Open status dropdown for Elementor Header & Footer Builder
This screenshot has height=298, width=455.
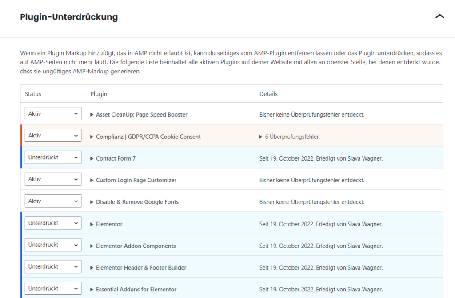[53, 266]
